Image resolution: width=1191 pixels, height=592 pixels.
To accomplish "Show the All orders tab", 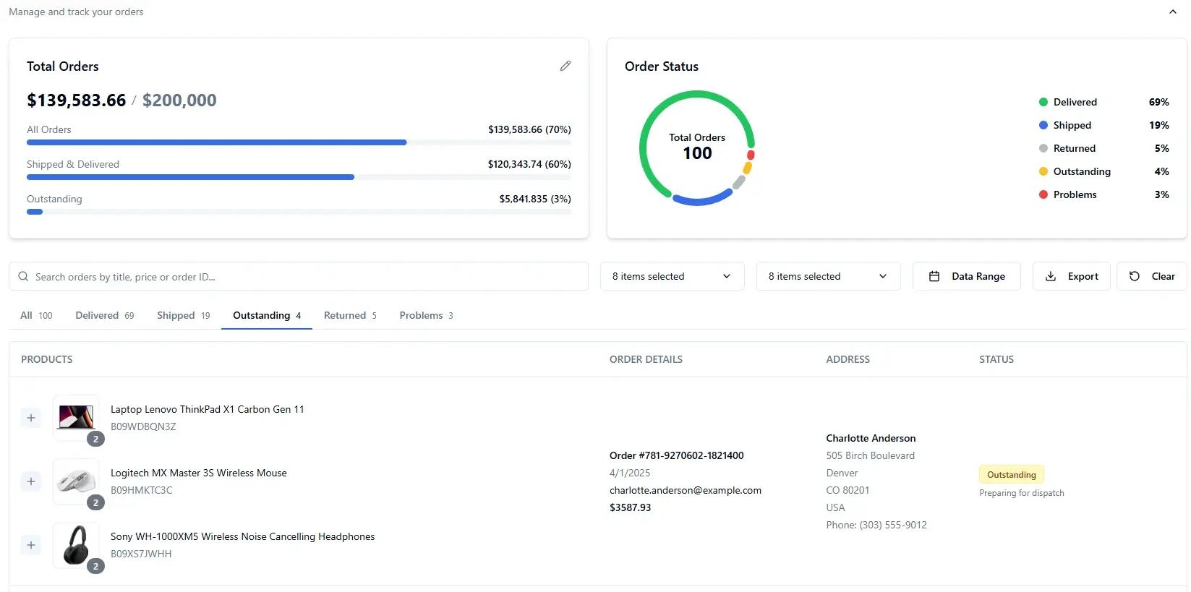I will pos(36,315).
